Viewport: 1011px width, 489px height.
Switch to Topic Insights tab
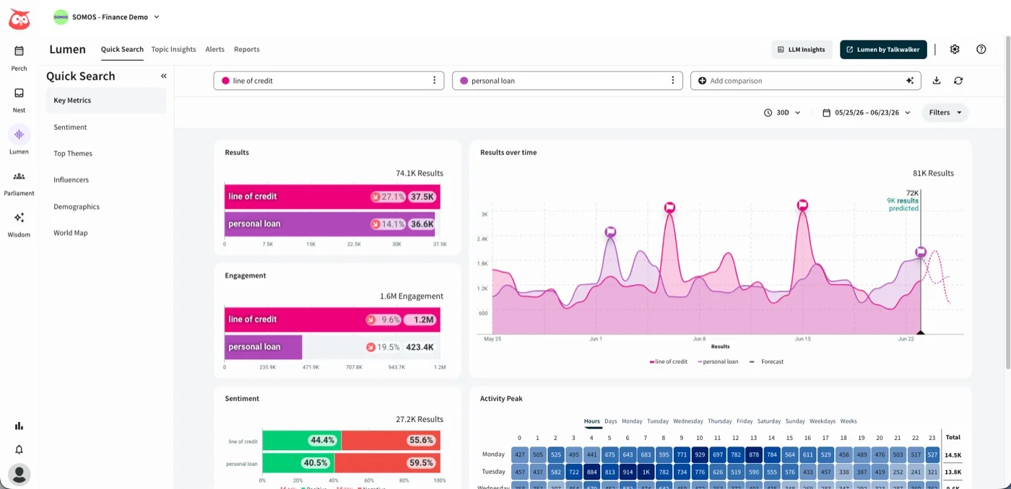[173, 49]
